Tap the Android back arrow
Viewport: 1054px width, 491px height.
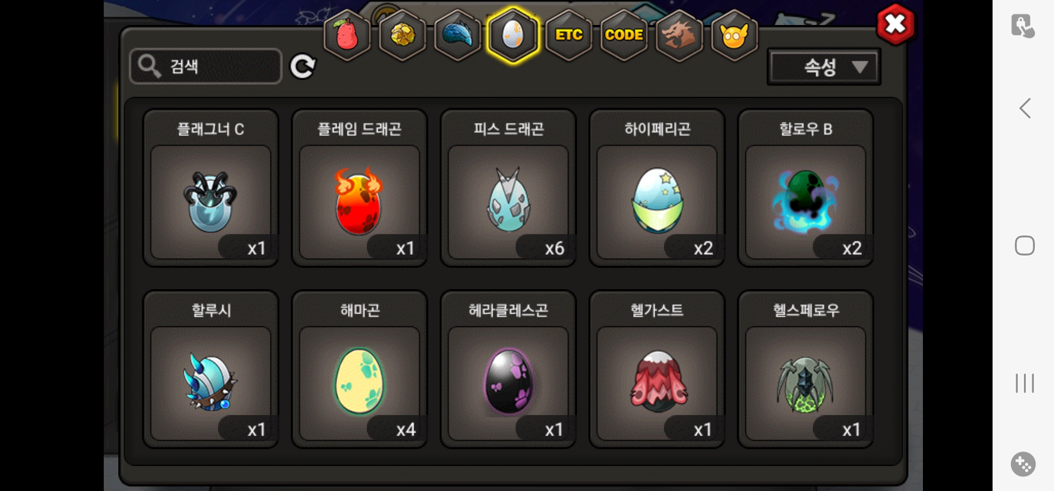1025,108
